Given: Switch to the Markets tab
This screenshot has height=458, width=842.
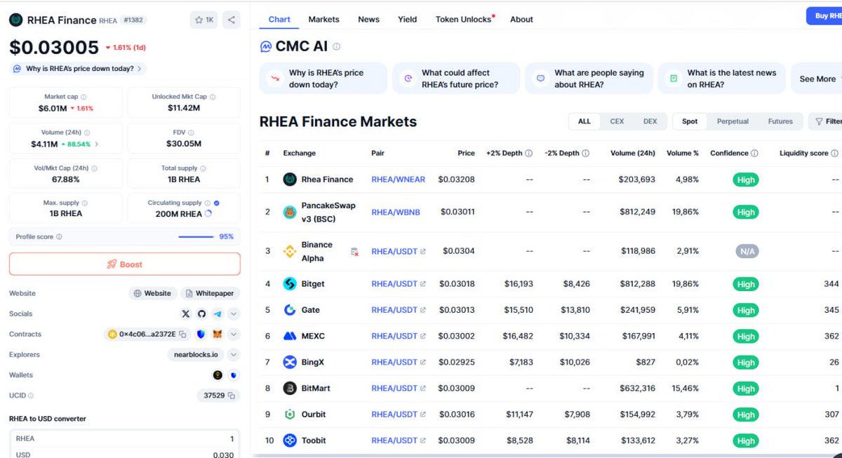Looking at the screenshot, I should (x=323, y=19).
